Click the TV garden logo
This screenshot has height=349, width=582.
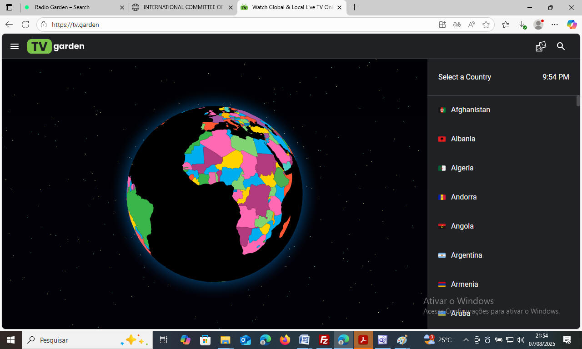pyautogui.click(x=56, y=46)
